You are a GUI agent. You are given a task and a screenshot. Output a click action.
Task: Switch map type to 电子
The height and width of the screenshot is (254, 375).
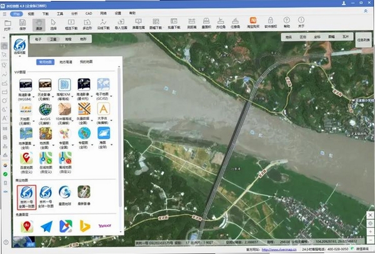38,39
